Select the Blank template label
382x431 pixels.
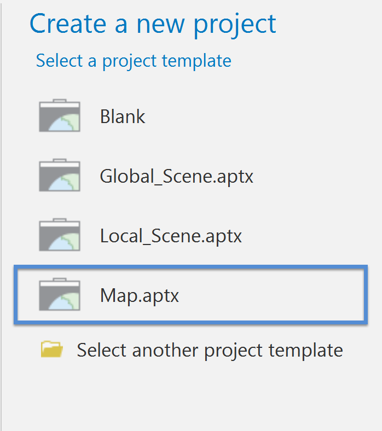tap(123, 117)
